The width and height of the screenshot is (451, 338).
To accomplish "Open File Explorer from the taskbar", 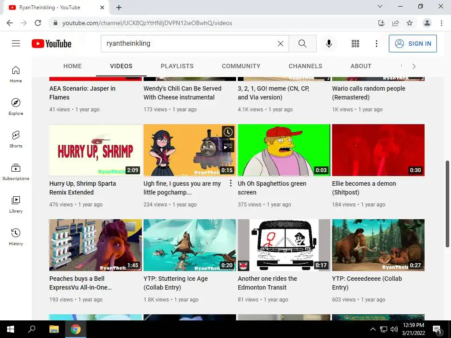I will (54, 329).
